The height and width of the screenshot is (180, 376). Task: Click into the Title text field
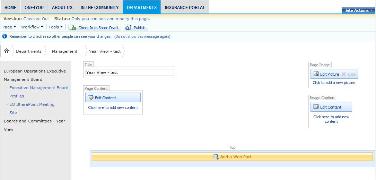tap(130, 72)
